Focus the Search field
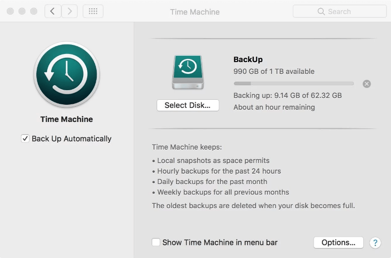391x258 pixels. (340, 11)
